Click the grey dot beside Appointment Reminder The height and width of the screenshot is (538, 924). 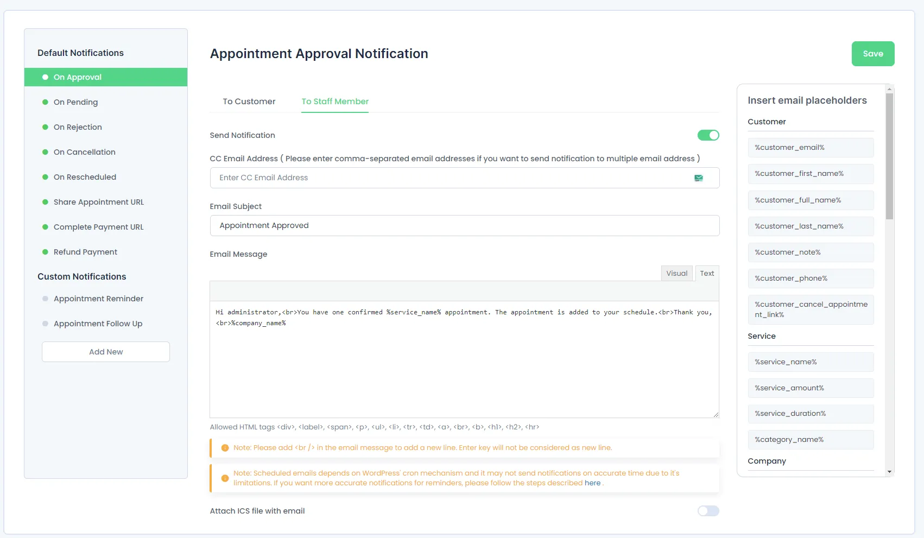[x=46, y=299]
